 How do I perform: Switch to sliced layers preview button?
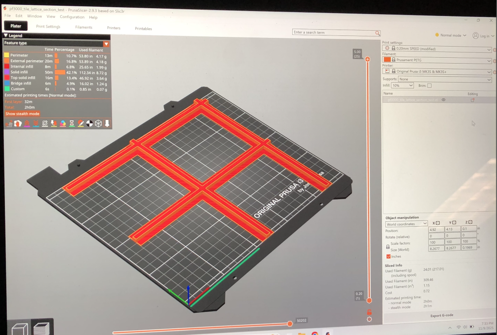41,328
